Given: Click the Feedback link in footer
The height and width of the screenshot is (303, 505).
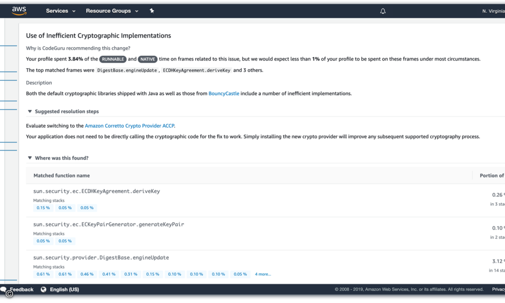Looking at the screenshot, I should click(21, 290).
